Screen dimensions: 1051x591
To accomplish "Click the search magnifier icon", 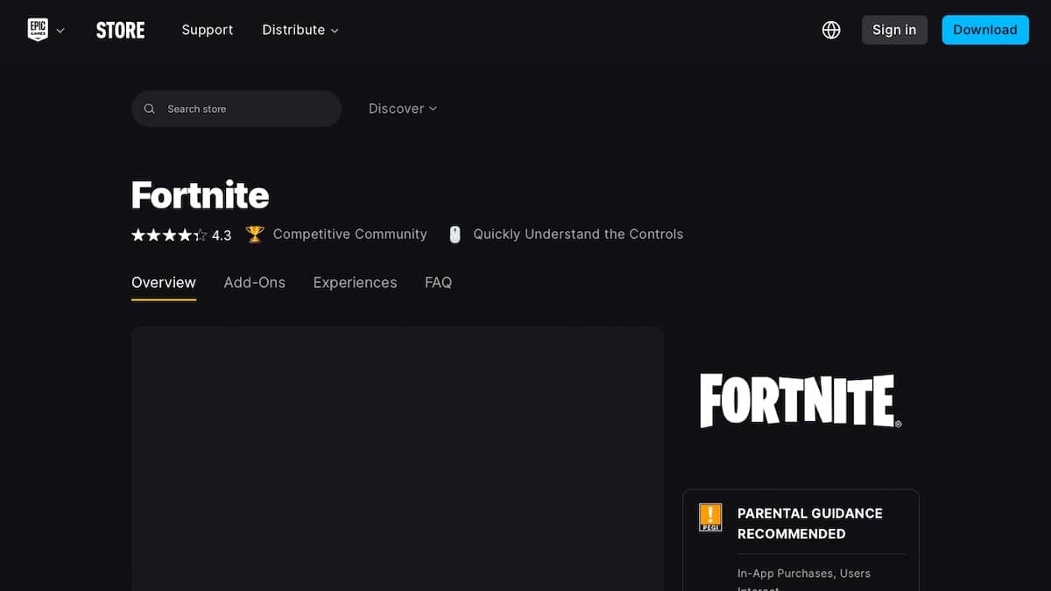I will (x=149, y=109).
